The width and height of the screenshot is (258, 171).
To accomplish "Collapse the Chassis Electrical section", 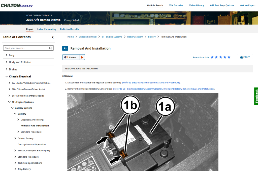I will click(7, 76).
